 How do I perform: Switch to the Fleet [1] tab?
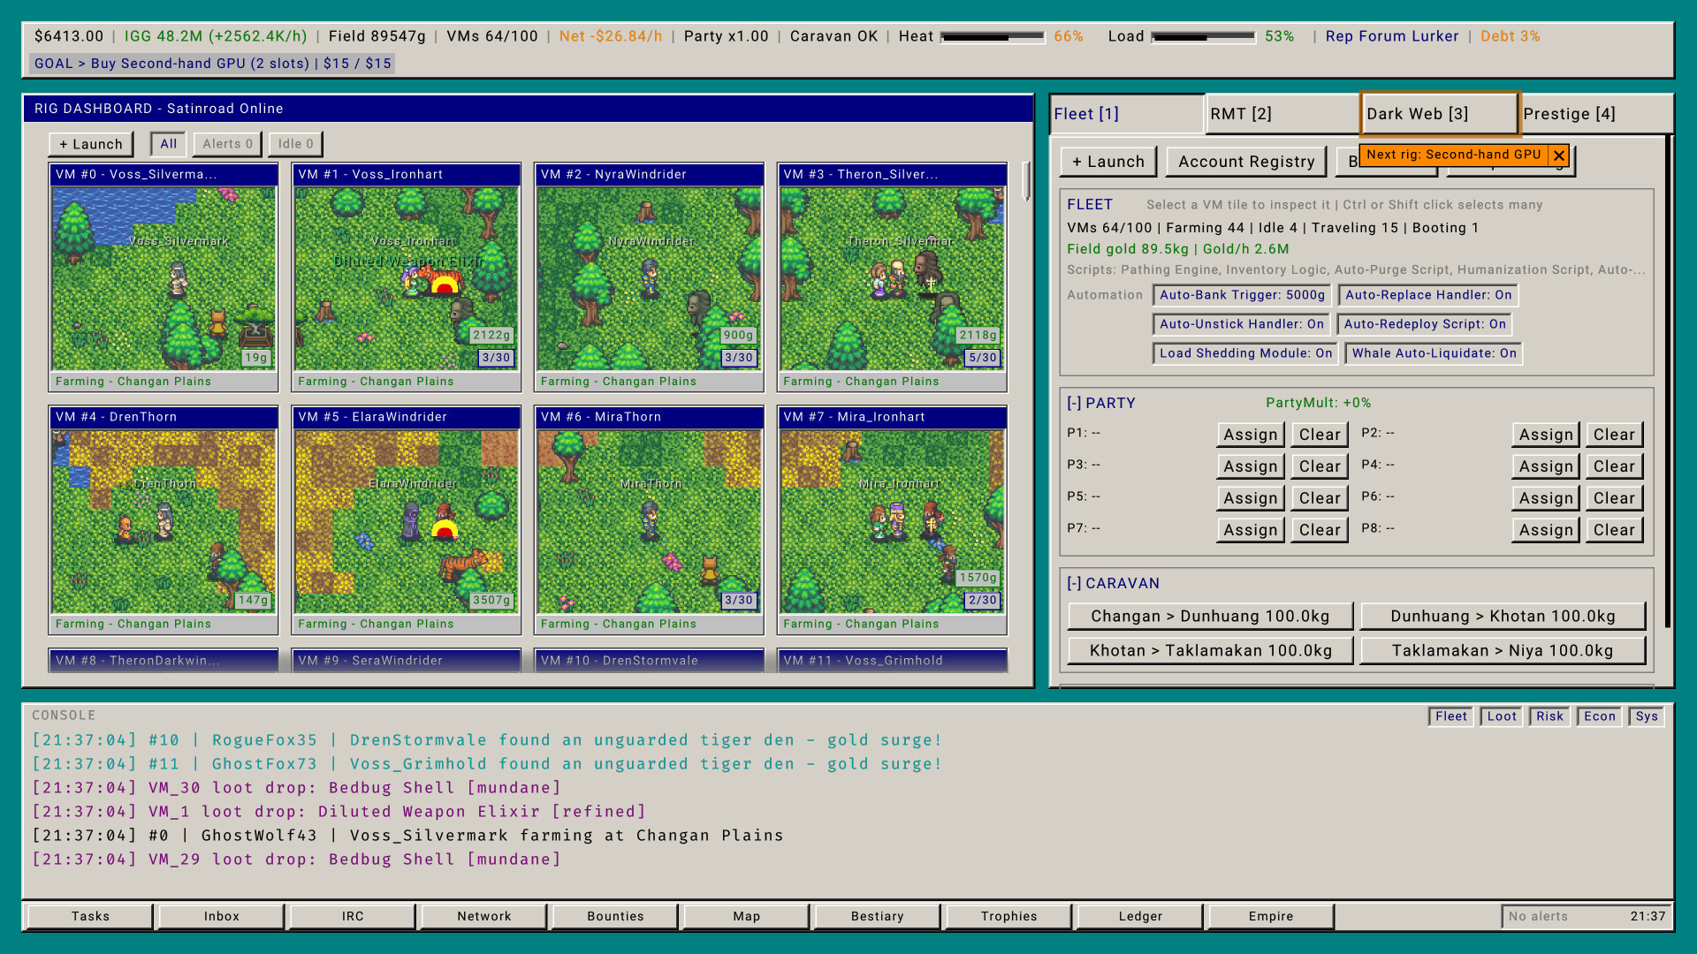(1127, 114)
